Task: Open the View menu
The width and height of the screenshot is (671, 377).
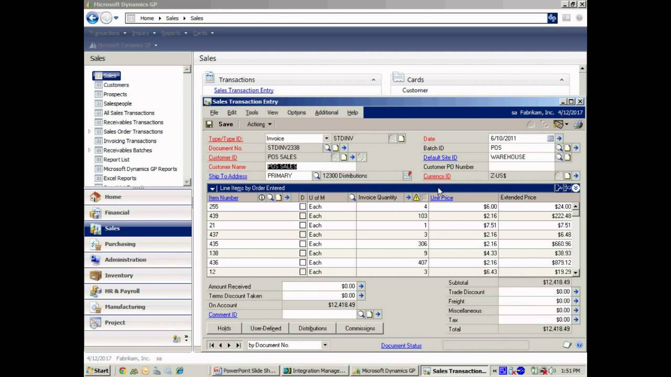Action: (273, 113)
